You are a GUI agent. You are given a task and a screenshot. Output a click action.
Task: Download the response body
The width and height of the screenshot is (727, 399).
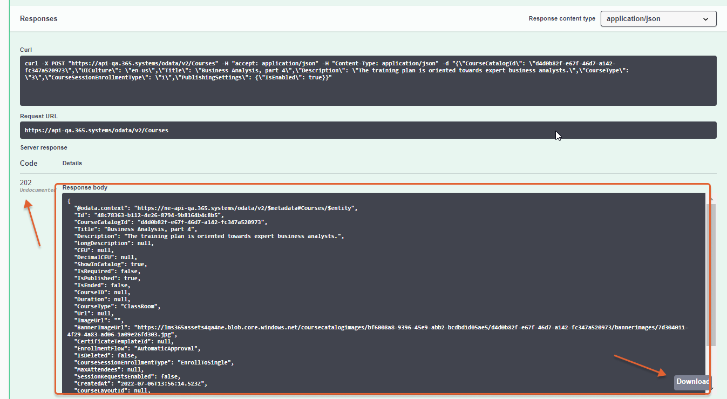click(x=692, y=382)
